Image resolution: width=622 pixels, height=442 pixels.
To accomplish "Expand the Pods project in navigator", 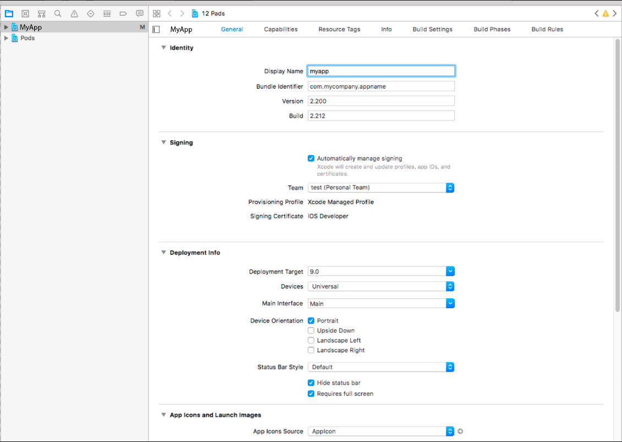I will [7, 38].
